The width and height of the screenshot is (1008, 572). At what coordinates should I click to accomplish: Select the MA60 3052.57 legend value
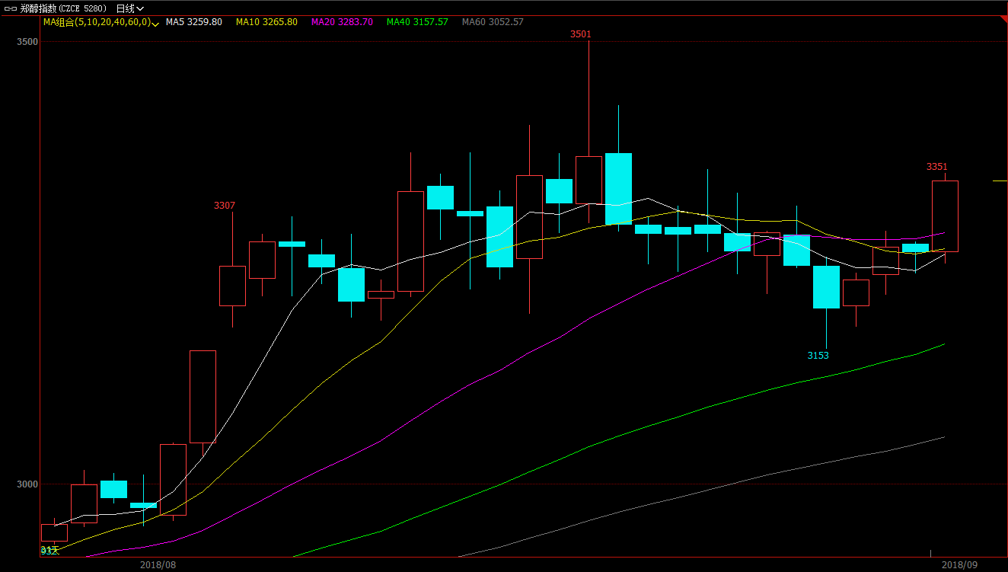pyautogui.click(x=493, y=22)
